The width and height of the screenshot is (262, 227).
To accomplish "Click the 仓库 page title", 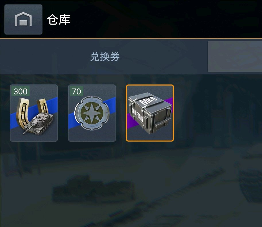I will [59, 19].
